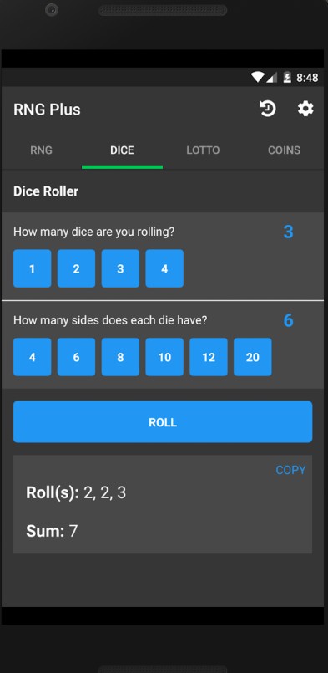Copy the roll results with COPY
This screenshot has width=328, height=673.
tap(290, 470)
